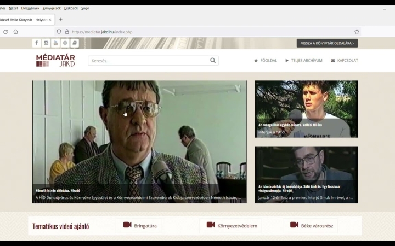The height and width of the screenshot is (246, 395).
Task: Open the Előzmények menu
Action: coord(30,8)
